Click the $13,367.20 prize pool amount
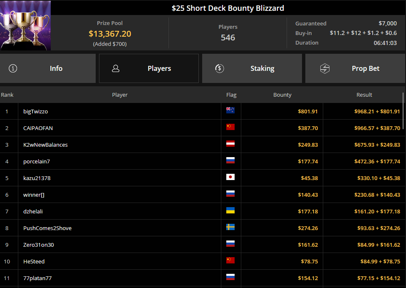This screenshot has height=288, width=406. click(x=110, y=34)
